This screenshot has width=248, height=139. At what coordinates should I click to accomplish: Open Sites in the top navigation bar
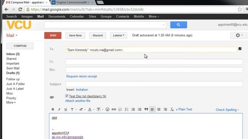(92, 17)
